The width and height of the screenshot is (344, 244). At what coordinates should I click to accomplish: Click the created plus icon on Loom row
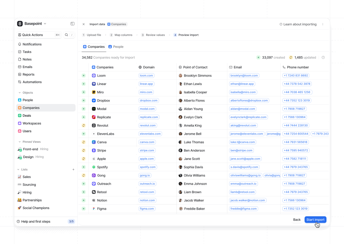(84, 75)
